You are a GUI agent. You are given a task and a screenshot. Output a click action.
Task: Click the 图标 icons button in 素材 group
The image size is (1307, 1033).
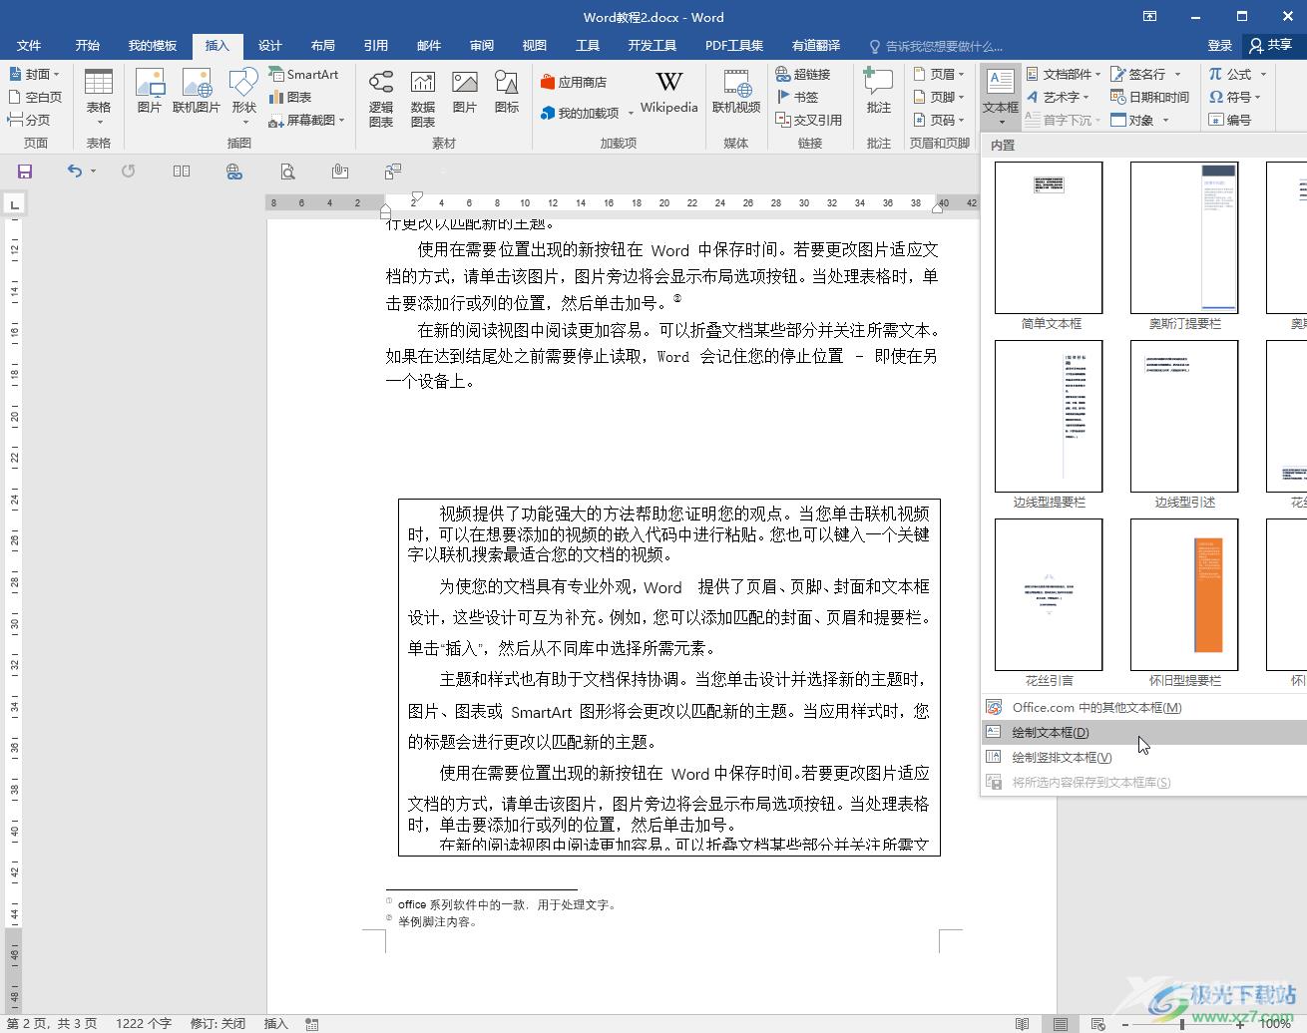coord(507,90)
